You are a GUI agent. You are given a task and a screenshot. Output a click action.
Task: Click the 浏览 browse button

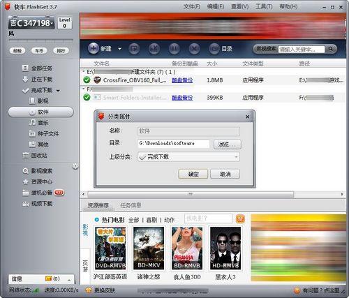(x=228, y=144)
